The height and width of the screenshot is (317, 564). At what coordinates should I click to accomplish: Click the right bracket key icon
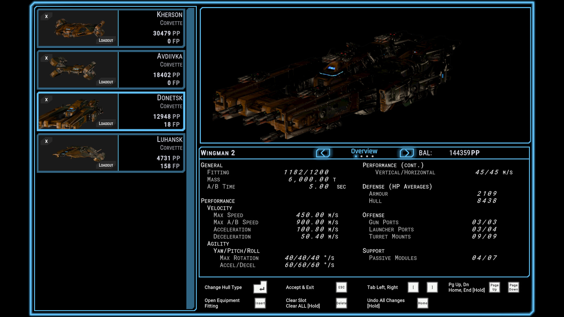click(x=432, y=287)
